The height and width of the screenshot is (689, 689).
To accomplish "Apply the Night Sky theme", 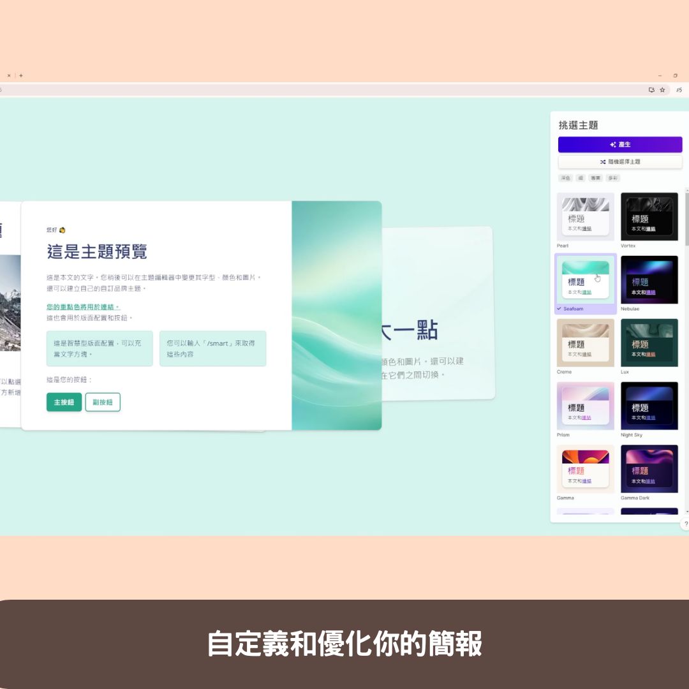I will (x=649, y=406).
